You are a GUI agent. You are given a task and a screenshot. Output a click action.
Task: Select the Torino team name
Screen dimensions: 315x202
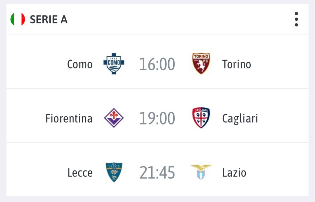[237, 64]
